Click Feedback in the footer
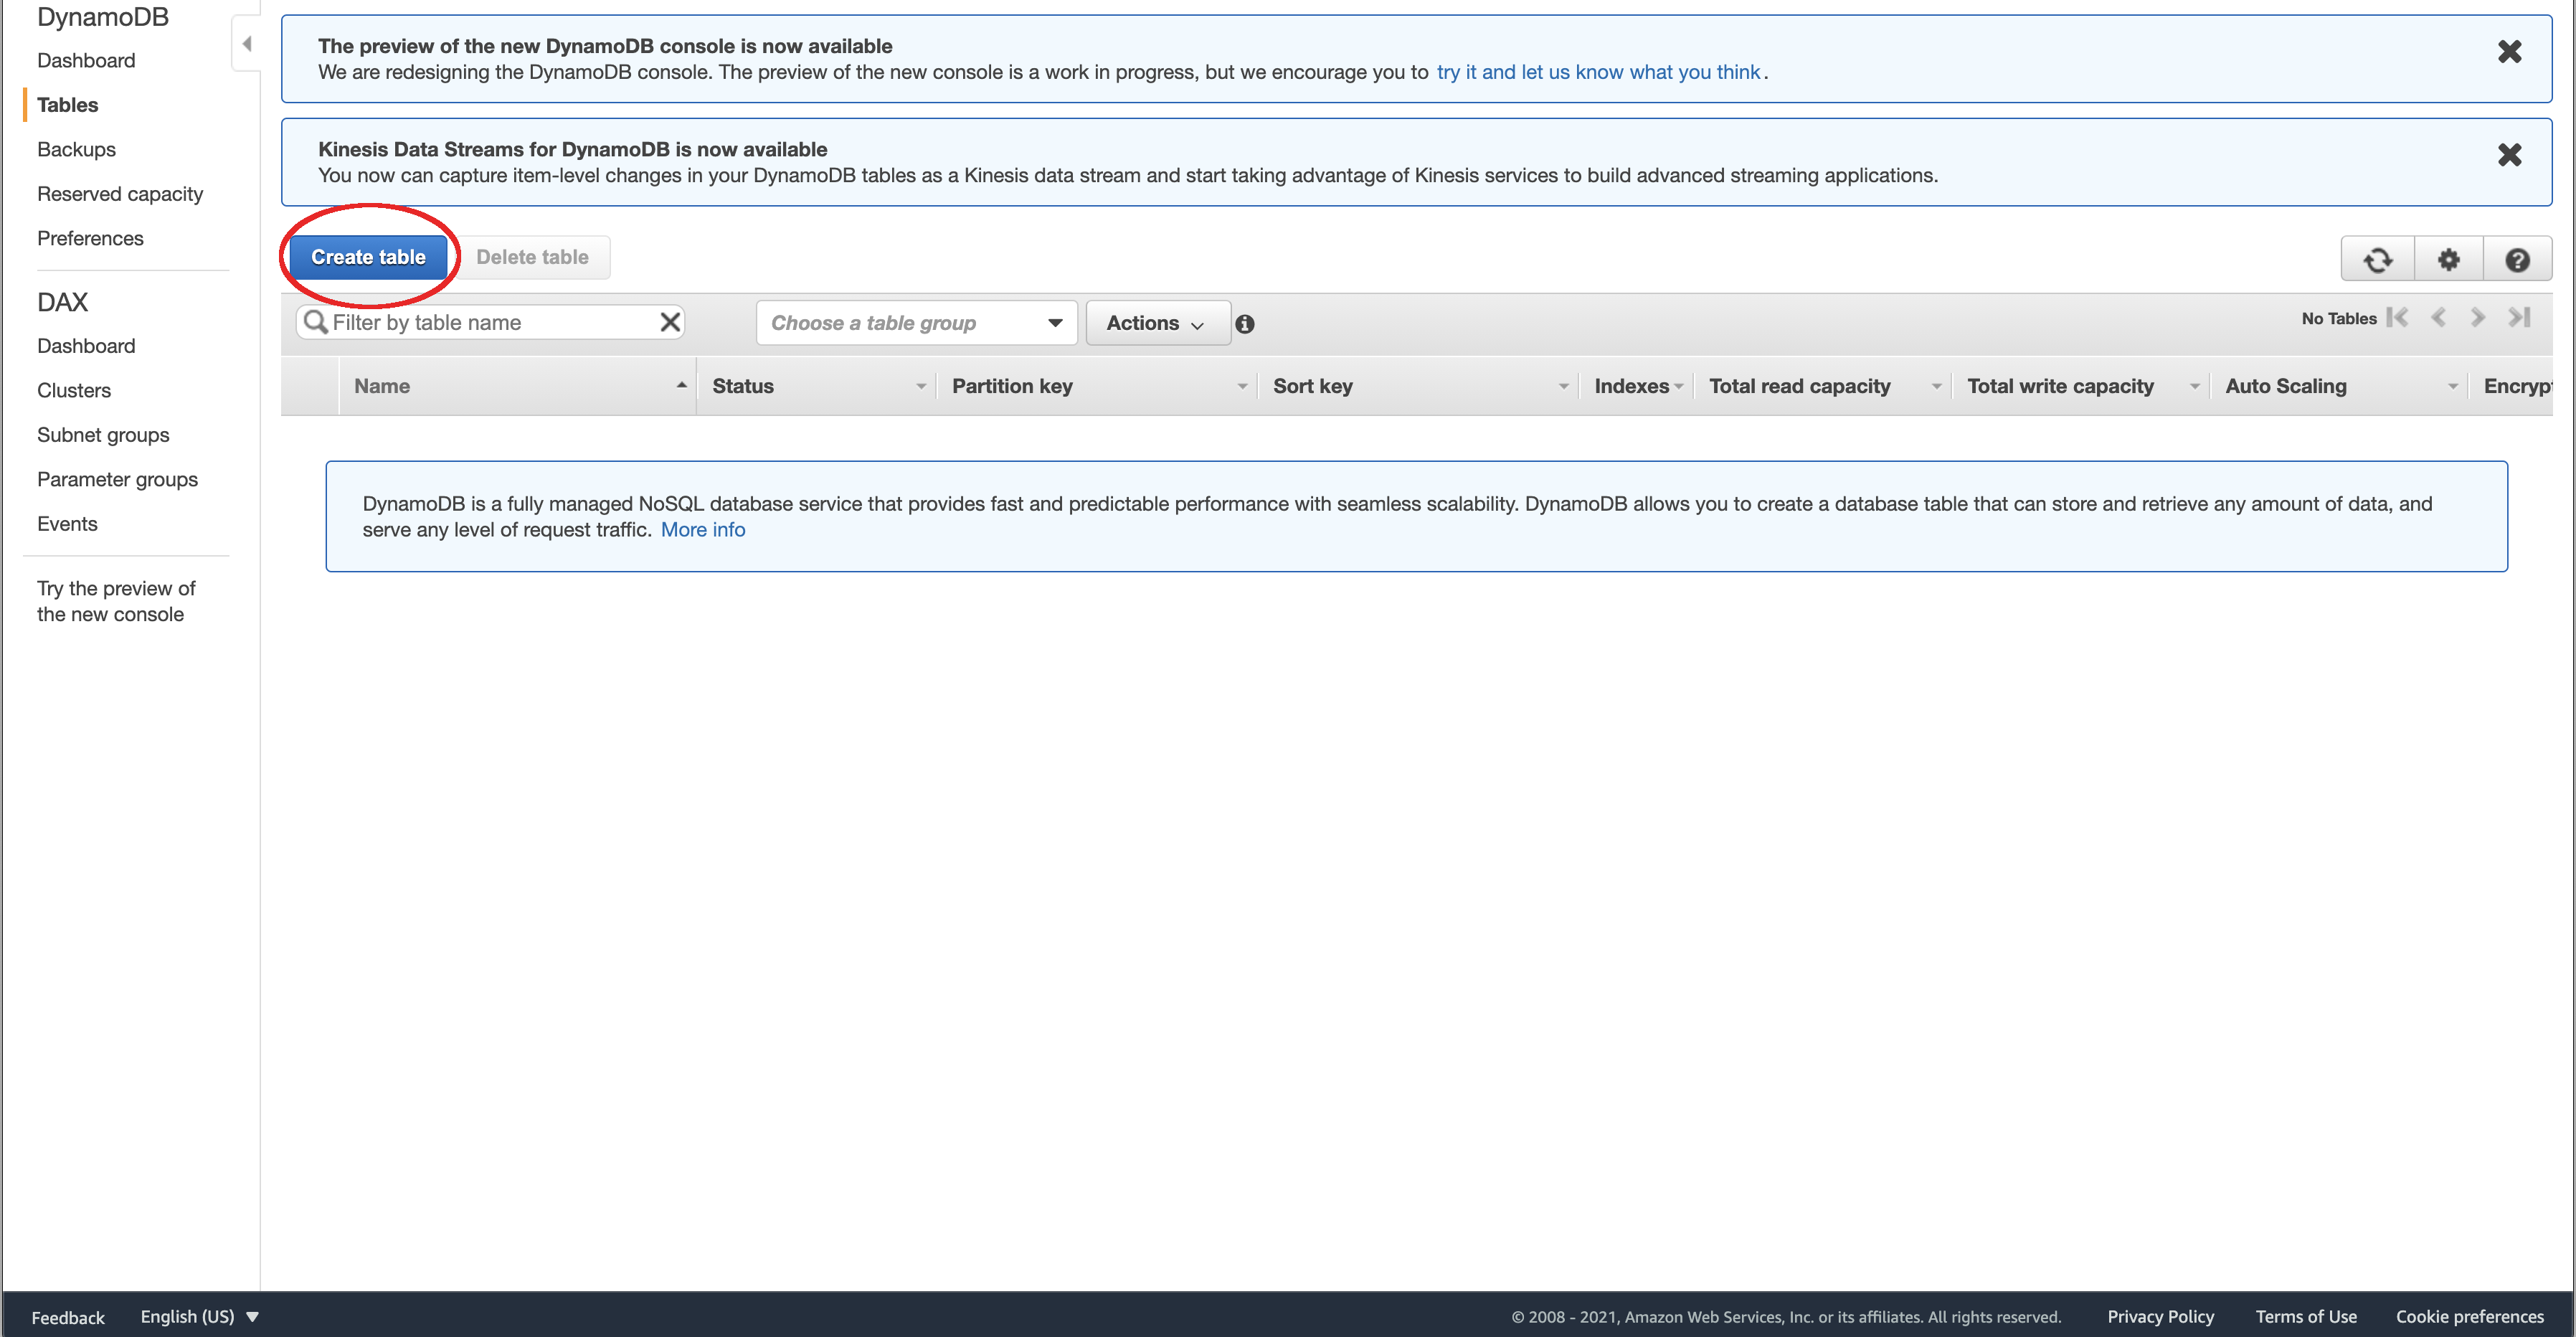Screen dimensions: 2576x1337 click(x=68, y=1317)
